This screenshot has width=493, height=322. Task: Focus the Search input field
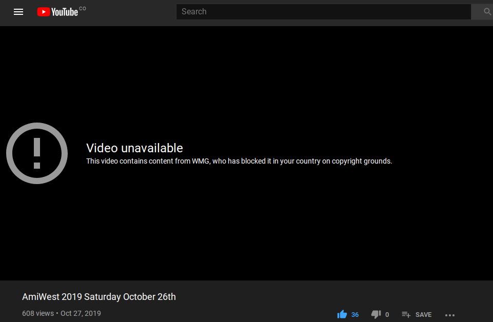(x=324, y=12)
